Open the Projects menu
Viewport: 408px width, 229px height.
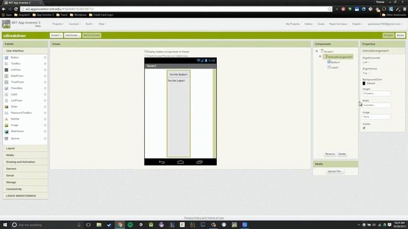(x=58, y=24)
